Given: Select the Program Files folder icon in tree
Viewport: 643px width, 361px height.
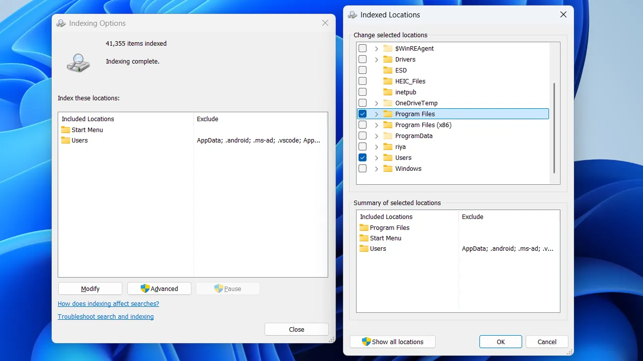Looking at the screenshot, I should [x=388, y=113].
